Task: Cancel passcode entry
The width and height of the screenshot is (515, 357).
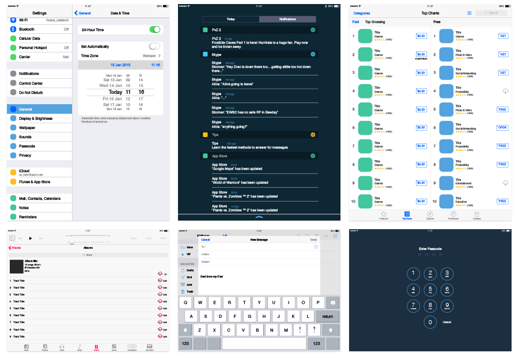Action: pyautogui.click(x=446, y=322)
